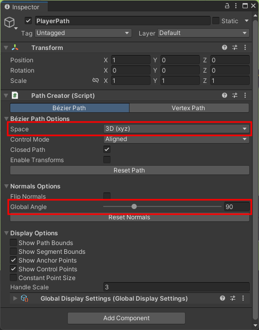Collapse the Transform component foldout
The height and width of the screenshot is (330, 259).
tap(6, 48)
